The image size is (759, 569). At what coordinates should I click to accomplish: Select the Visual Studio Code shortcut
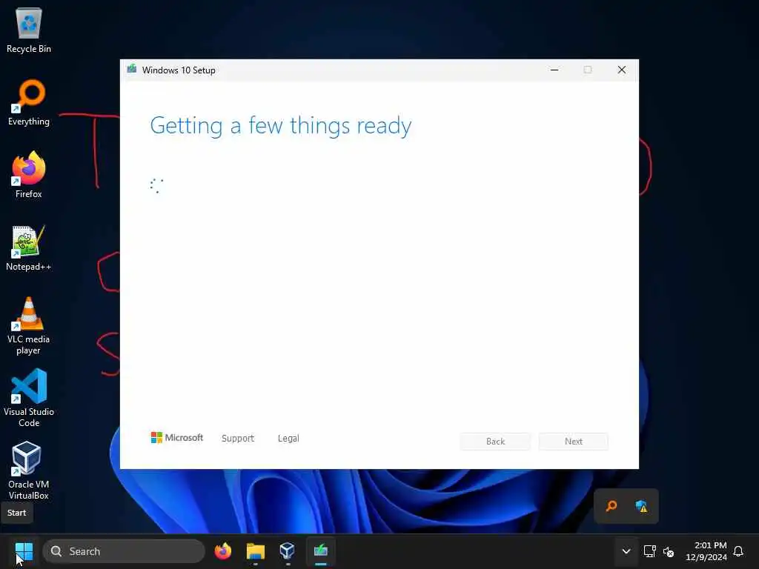(x=29, y=398)
